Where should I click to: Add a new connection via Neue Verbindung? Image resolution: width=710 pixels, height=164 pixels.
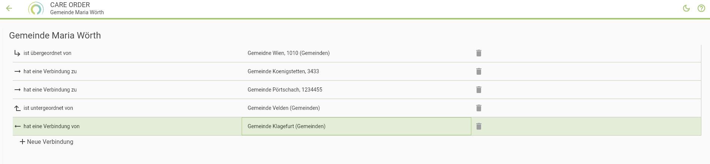[x=46, y=142]
